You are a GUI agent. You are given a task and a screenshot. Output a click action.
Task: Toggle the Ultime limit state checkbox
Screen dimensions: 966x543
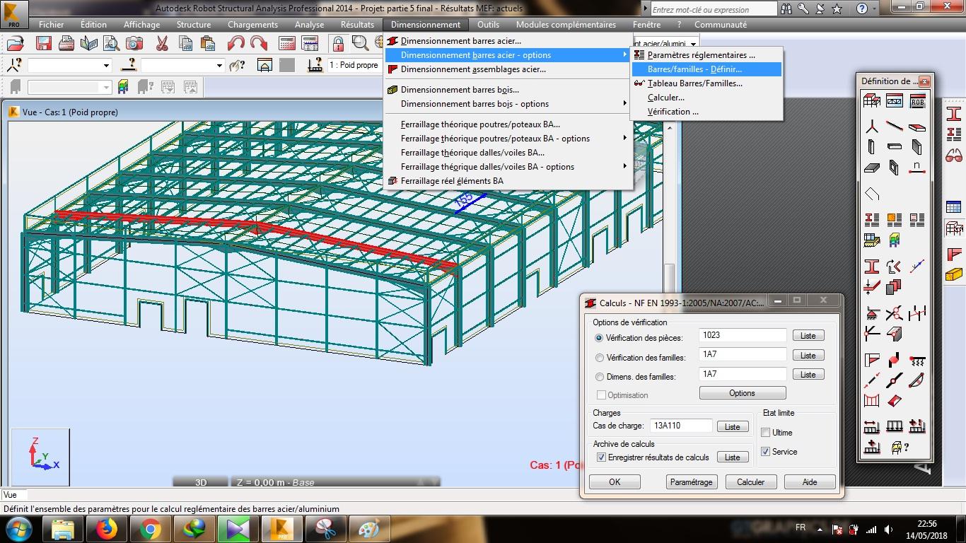coord(765,432)
